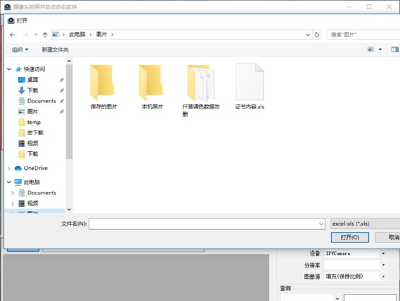Open the excel-xls file type combo

coord(365,224)
